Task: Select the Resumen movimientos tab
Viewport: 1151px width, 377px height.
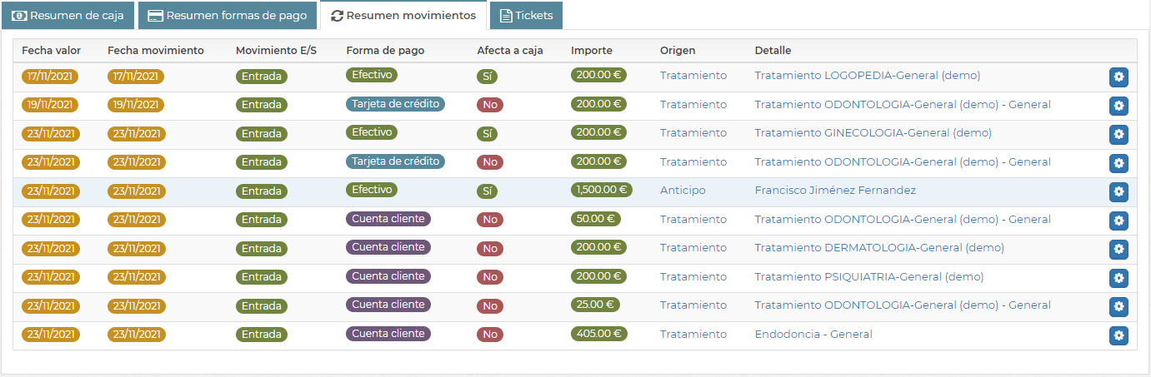Action: 403,16
